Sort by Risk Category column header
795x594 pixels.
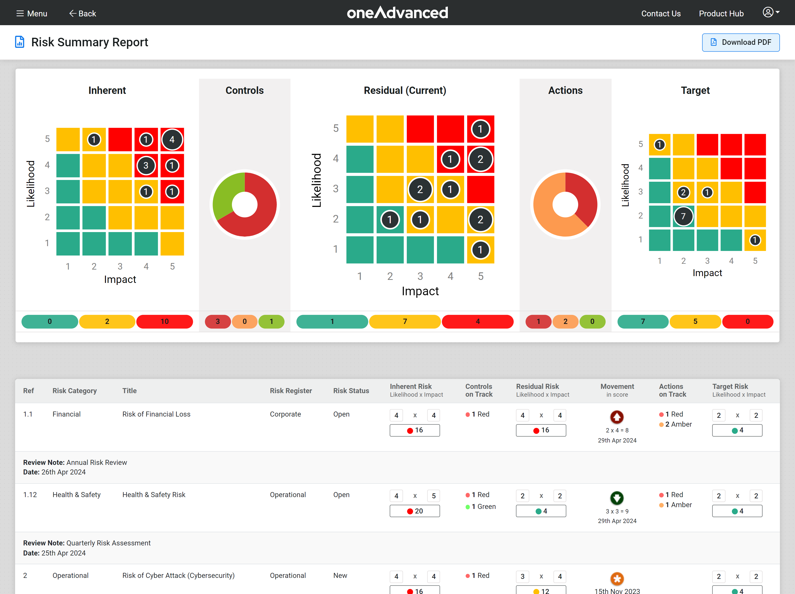tap(74, 390)
